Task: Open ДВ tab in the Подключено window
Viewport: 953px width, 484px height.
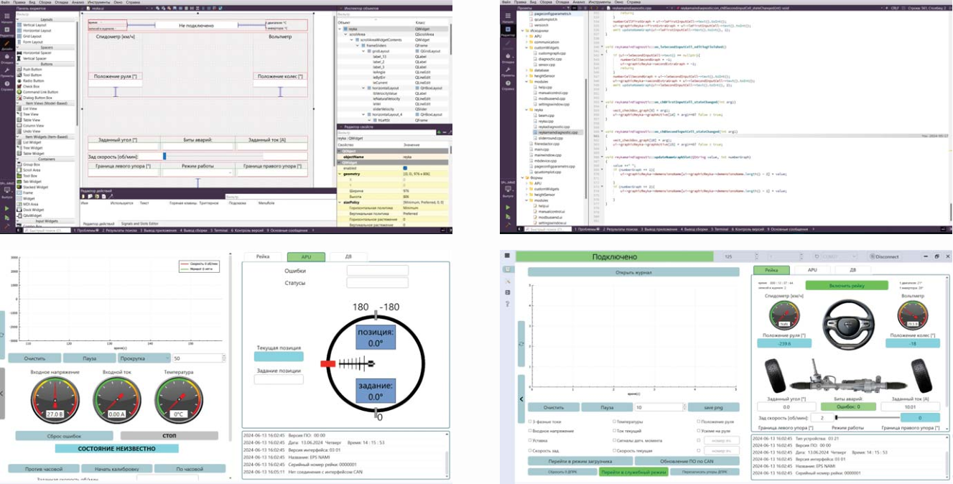Action: point(852,270)
